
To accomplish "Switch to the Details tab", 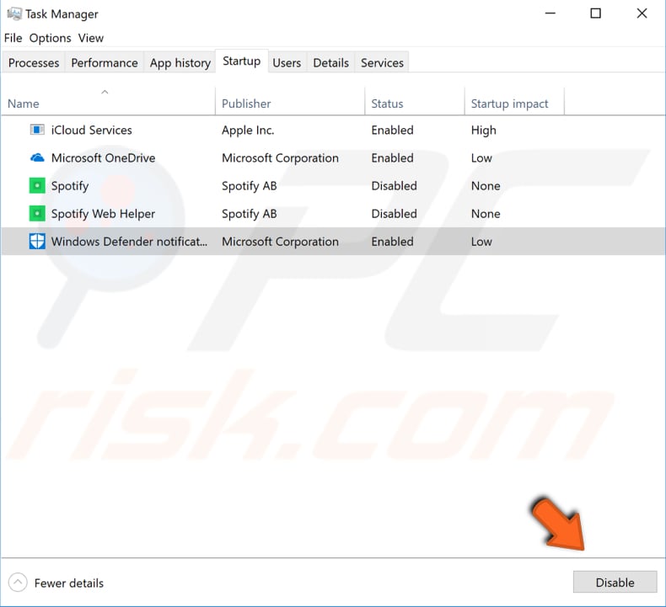I will coord(330,63).
